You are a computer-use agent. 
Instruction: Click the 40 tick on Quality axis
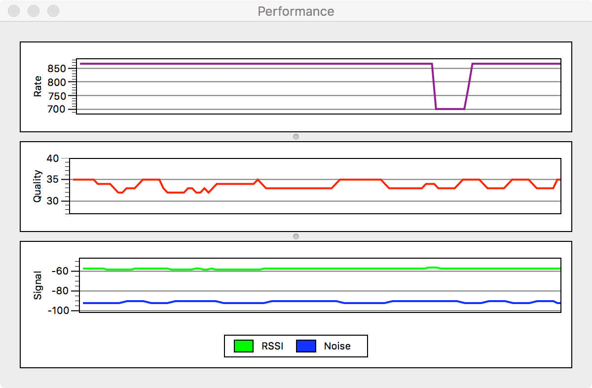click(53, 158)
